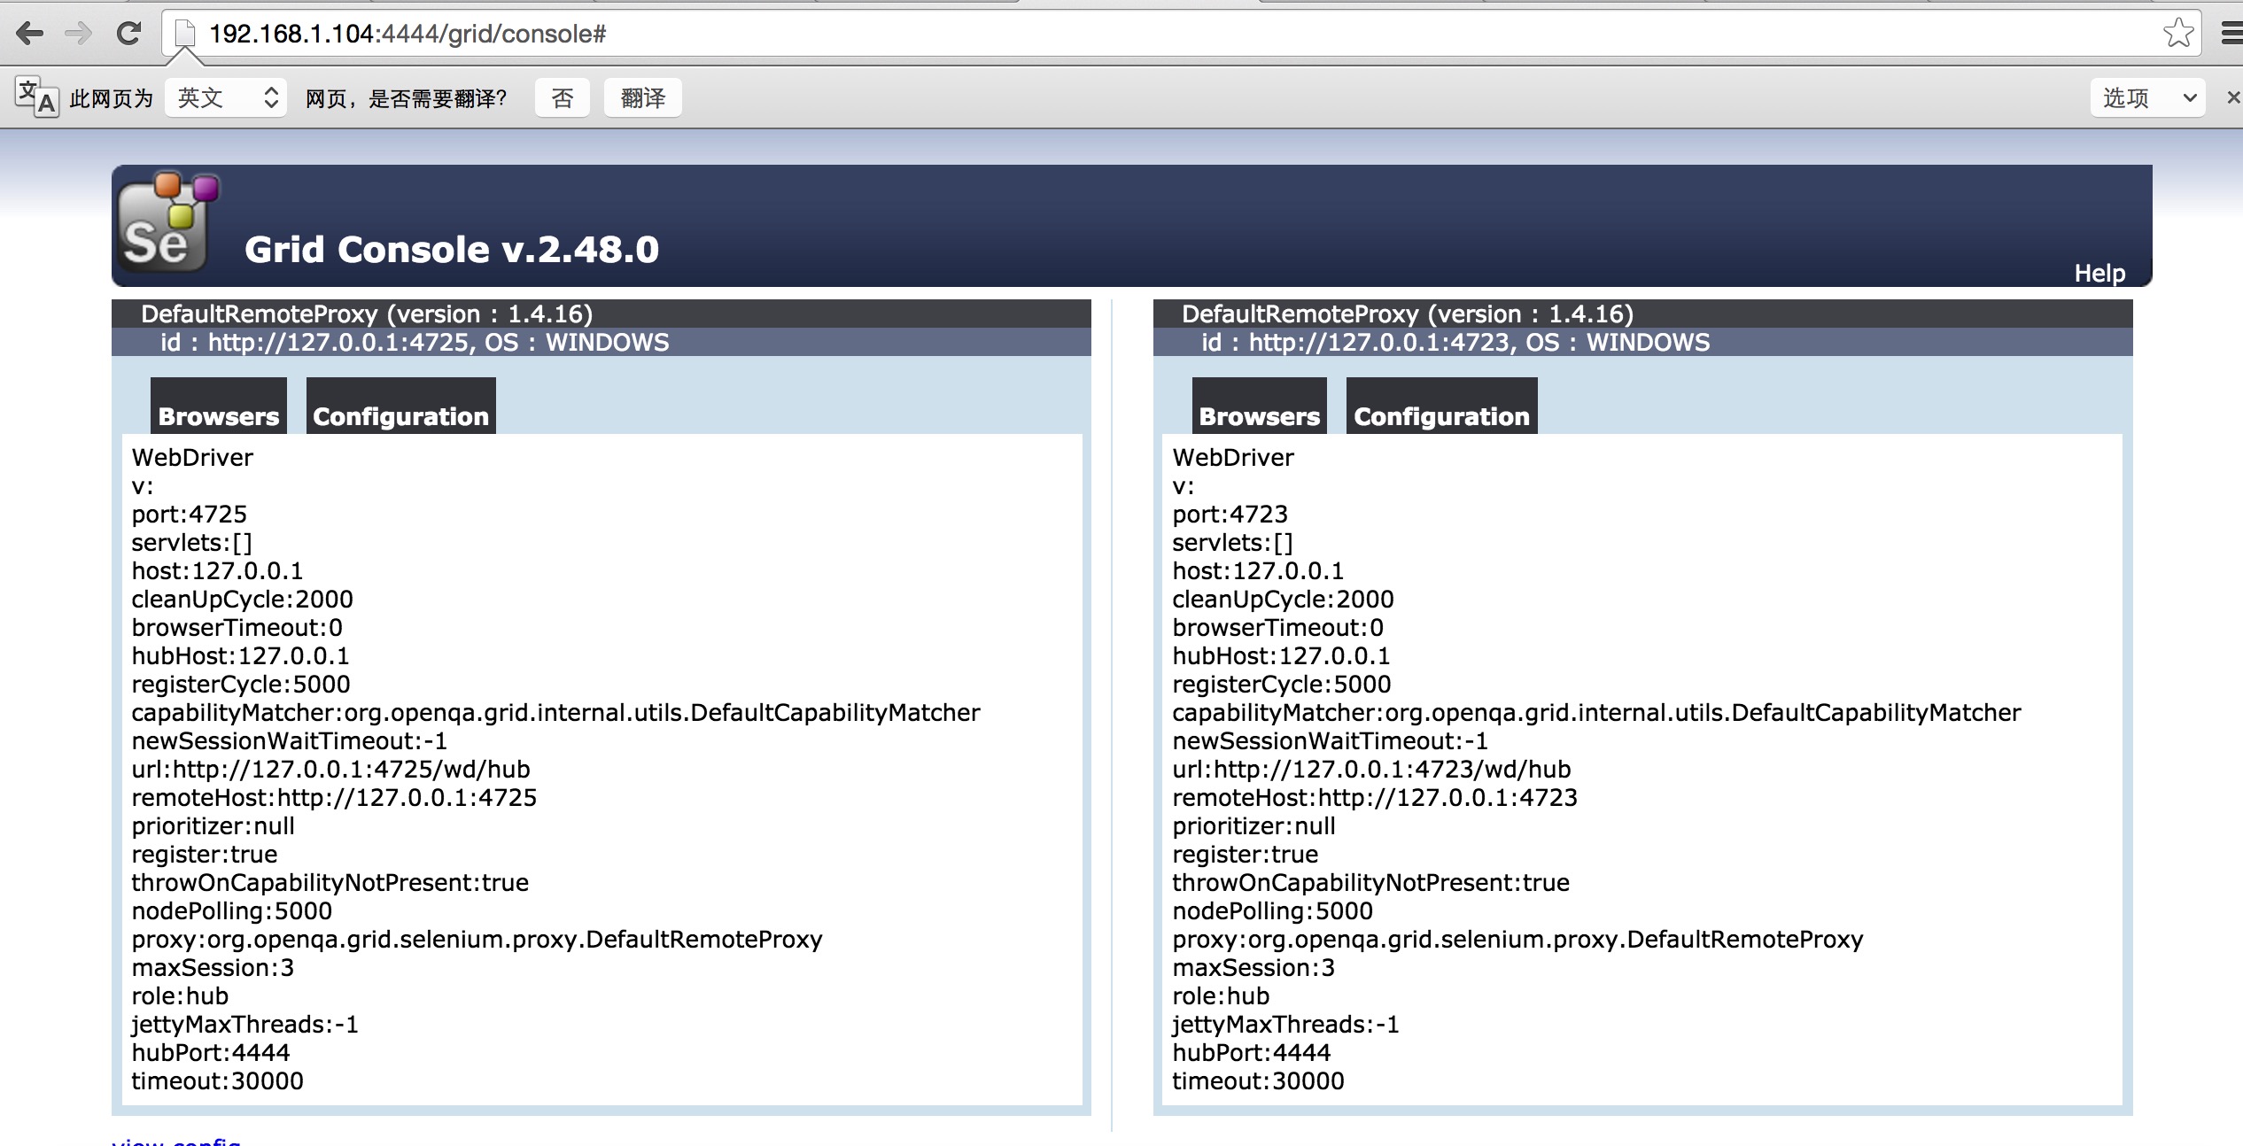The width and height of the screenshot is (2243, 1146).
Task: Decline translation with the 否 button
Action: pos(563,97)
